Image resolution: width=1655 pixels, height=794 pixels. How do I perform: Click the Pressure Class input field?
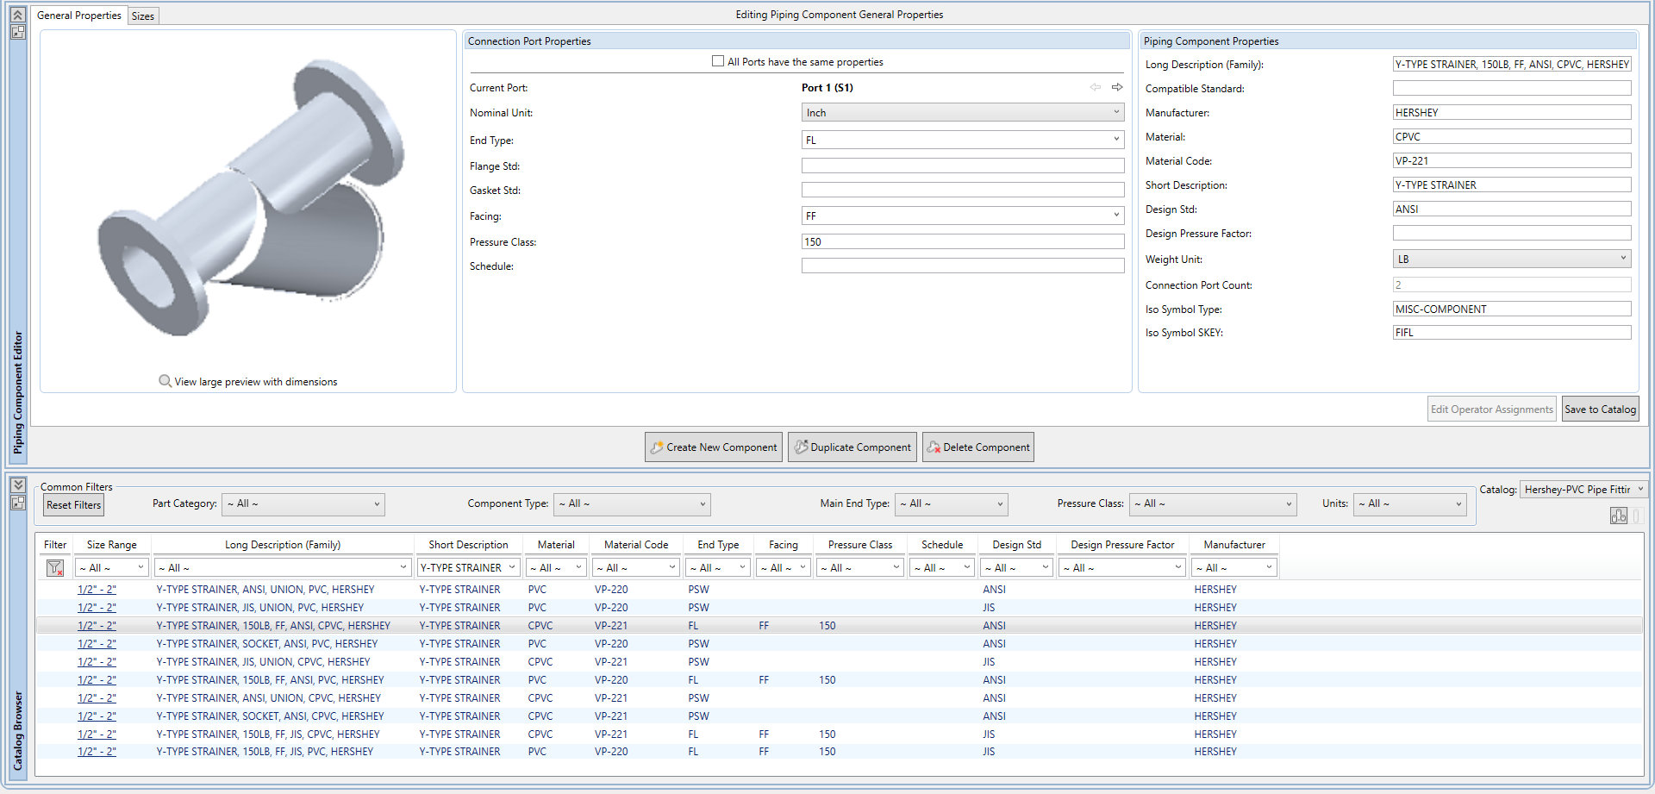coord(962,242)
